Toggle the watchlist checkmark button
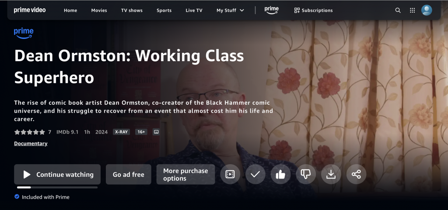The height and width of the screenshot is (210, 448). click(255, 174)
